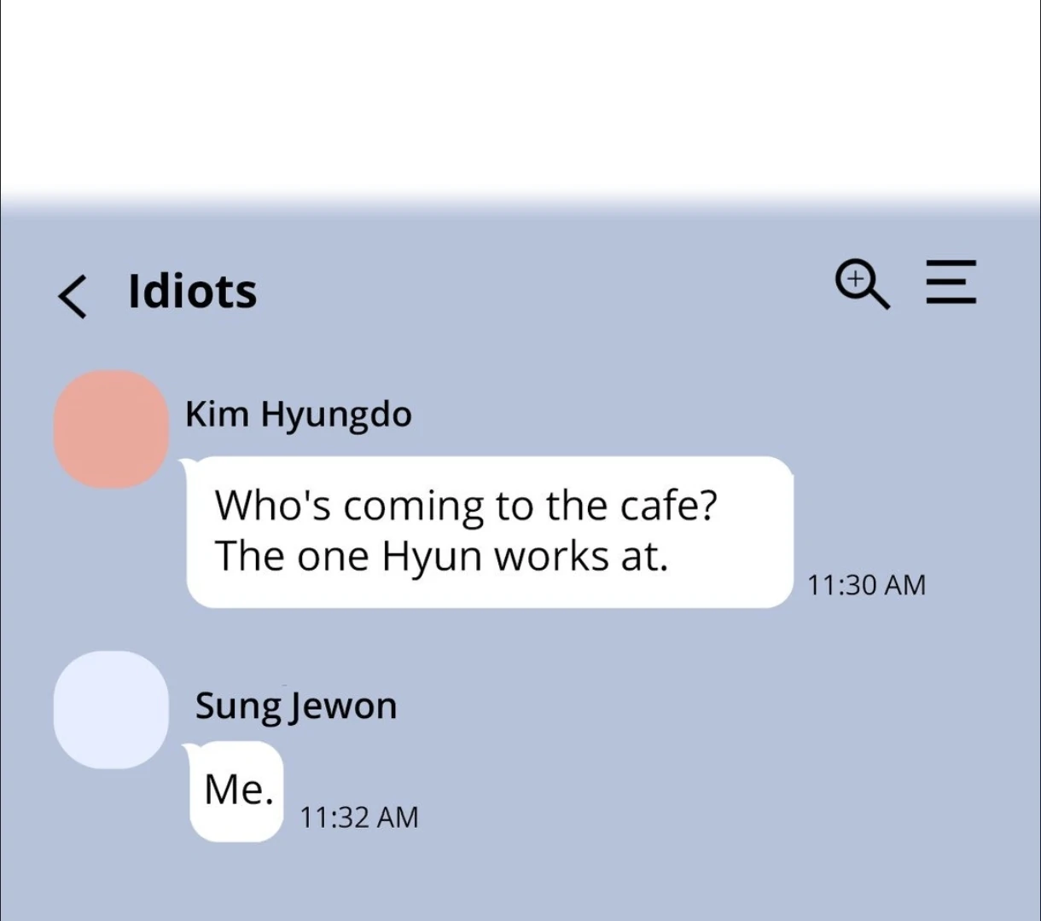Tap Kim Hyungdo's pink profile picture
The height and width of the screenshot is (921, 1041).
[x=111, y=429]
